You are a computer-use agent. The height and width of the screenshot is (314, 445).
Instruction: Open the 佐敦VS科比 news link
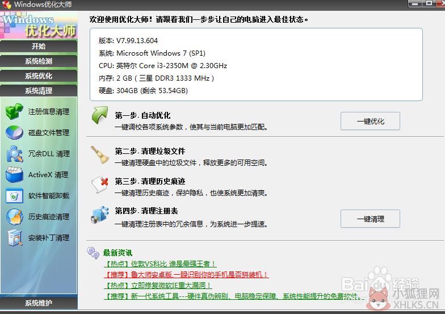160,263
